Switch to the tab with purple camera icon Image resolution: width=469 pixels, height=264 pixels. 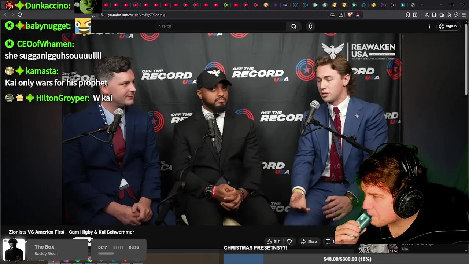pos(286,5)
